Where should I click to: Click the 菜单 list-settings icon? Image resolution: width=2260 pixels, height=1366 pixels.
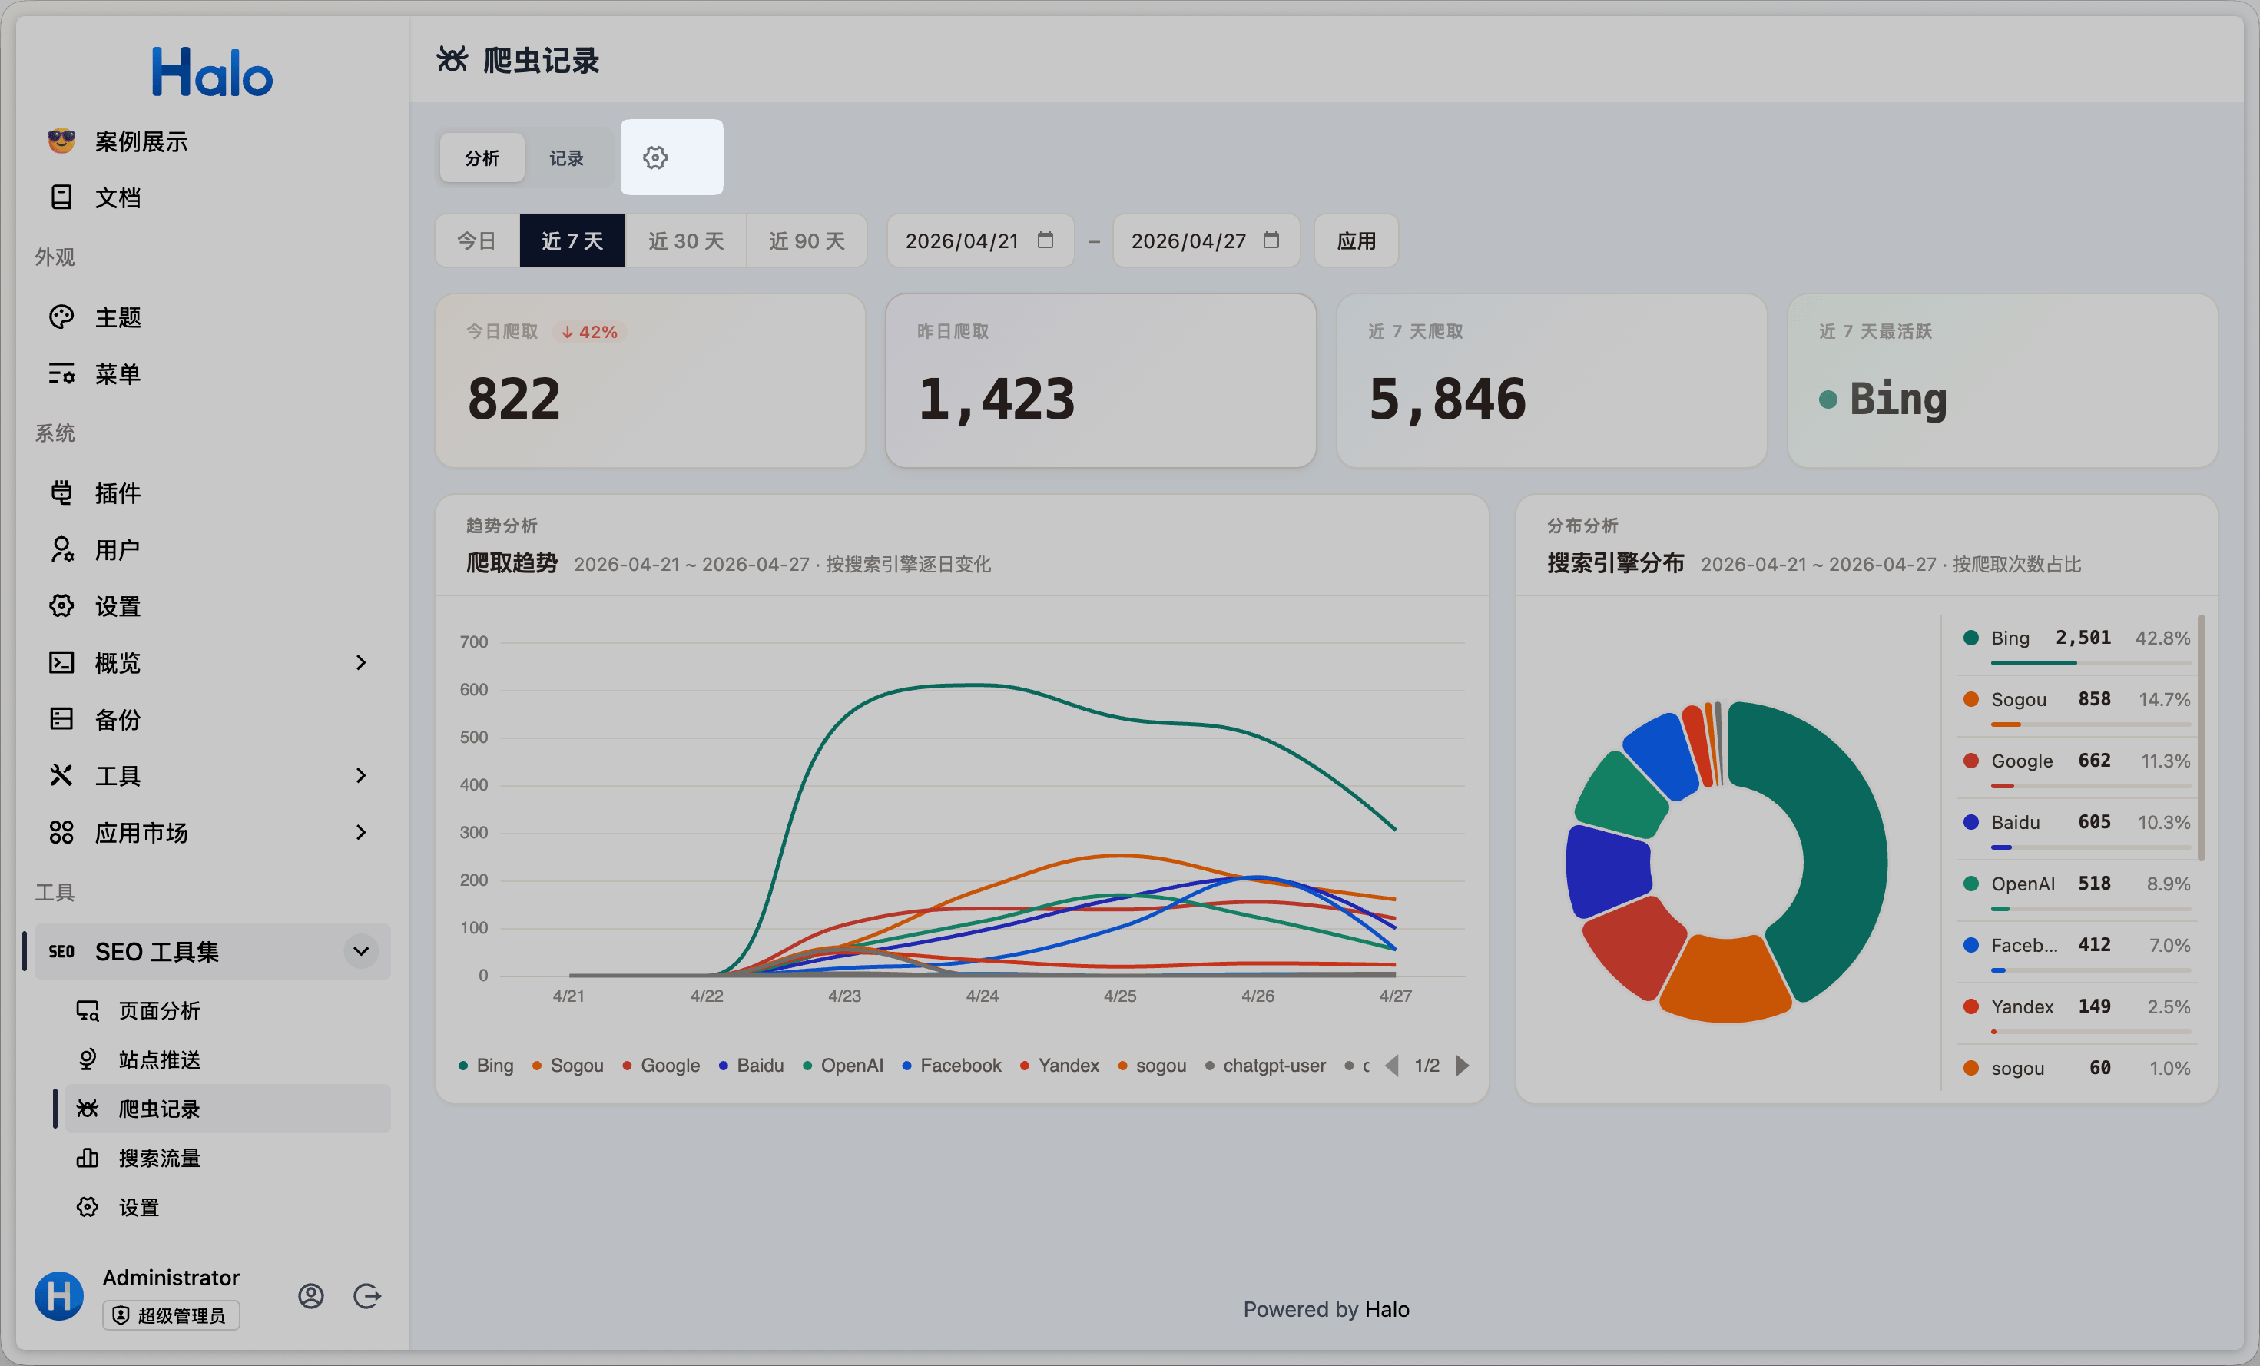click(x=61, y=374)
